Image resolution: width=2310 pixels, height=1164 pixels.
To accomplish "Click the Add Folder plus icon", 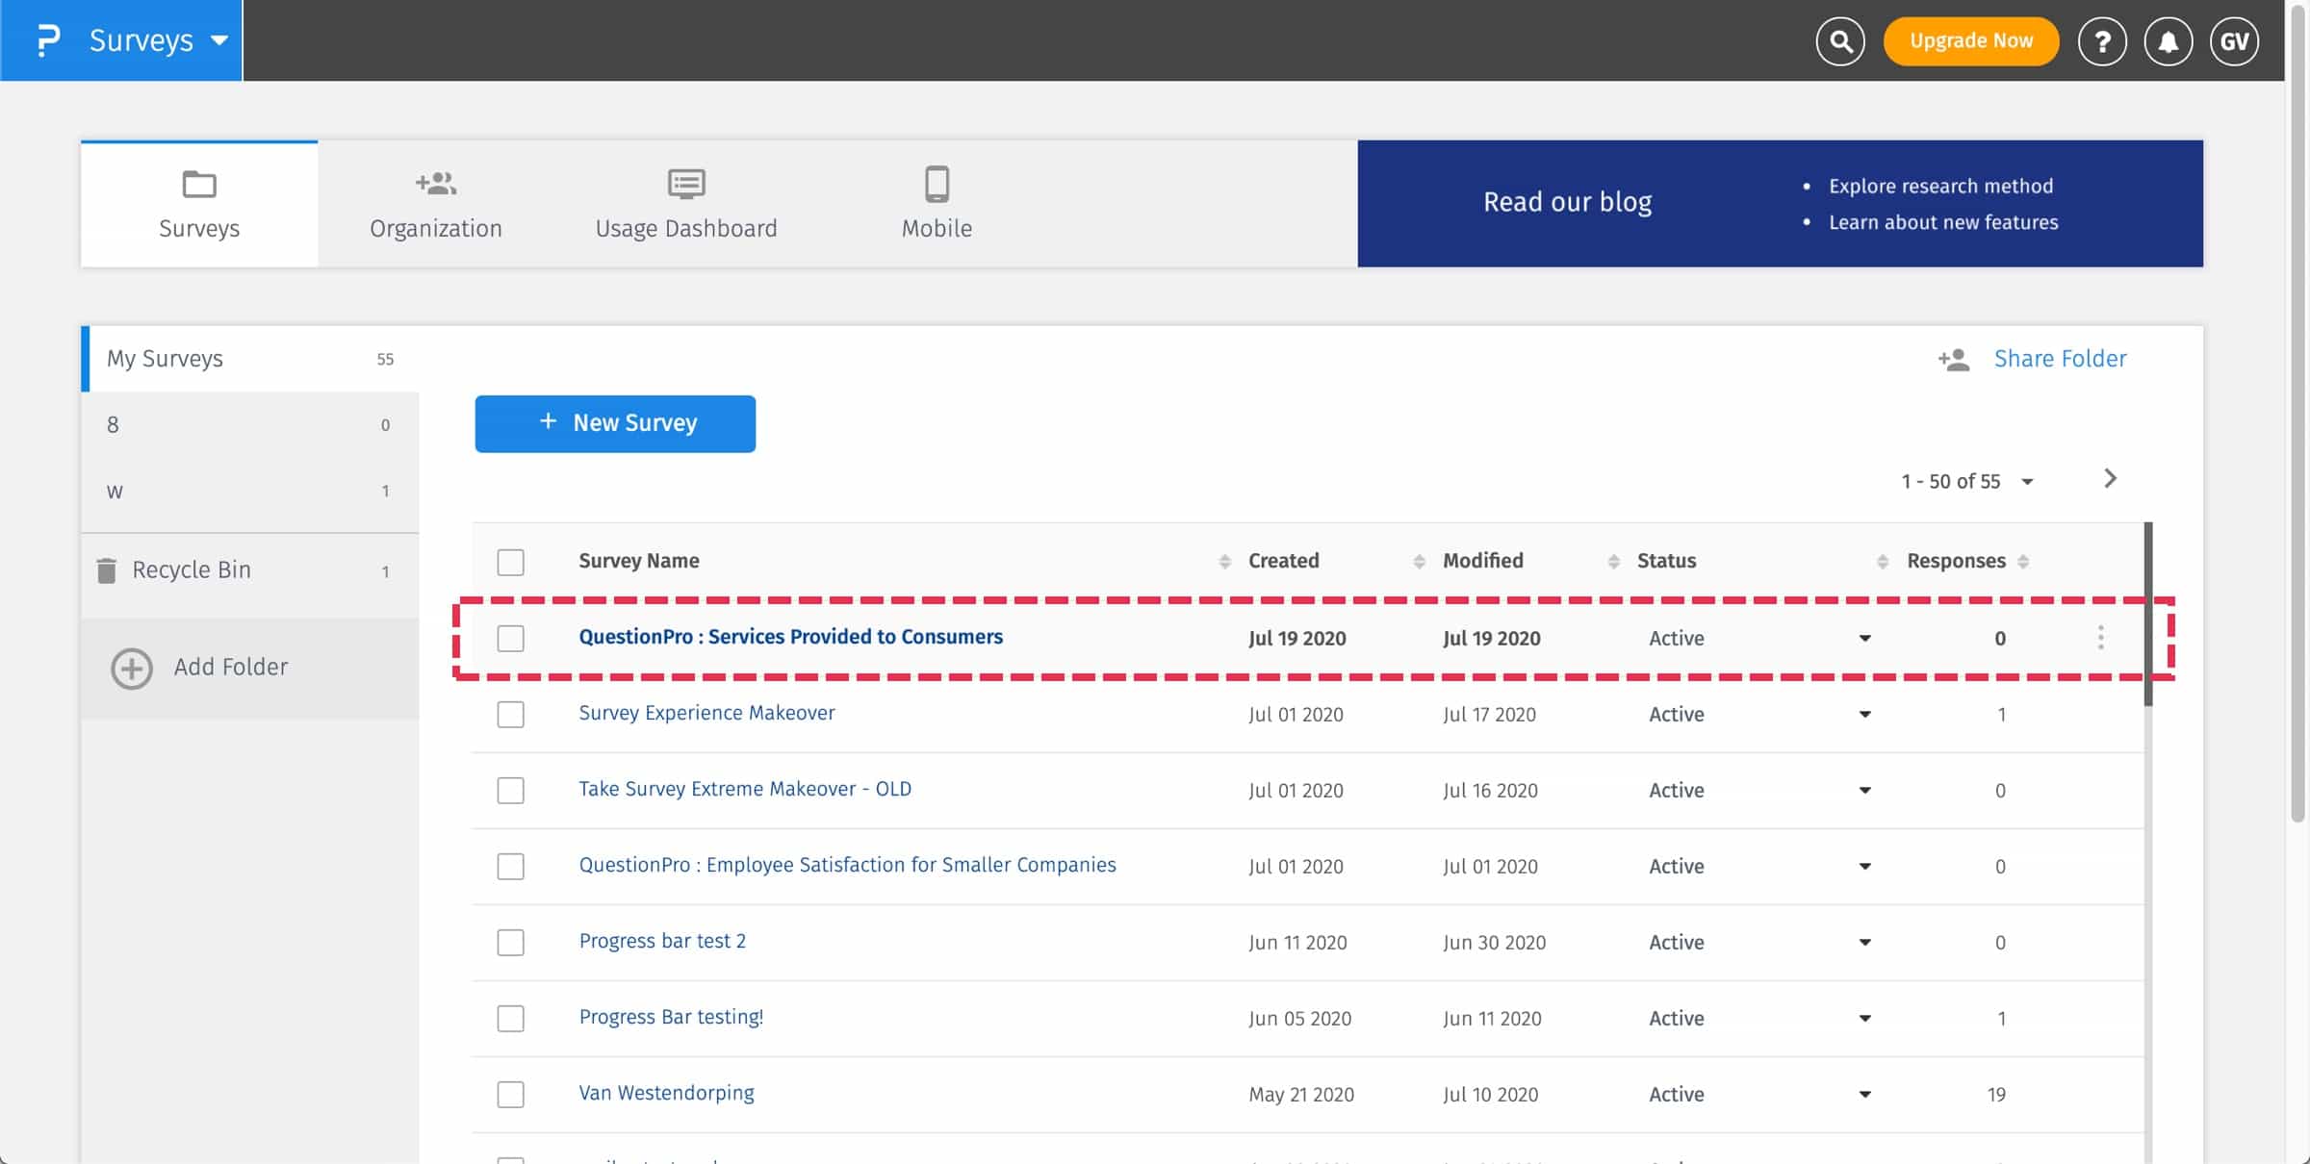I will [132, 669].
